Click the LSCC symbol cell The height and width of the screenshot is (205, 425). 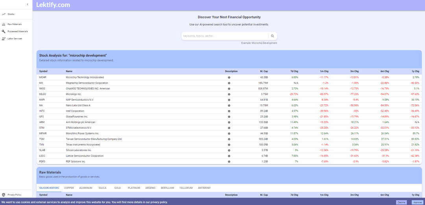tap(42, 156)
